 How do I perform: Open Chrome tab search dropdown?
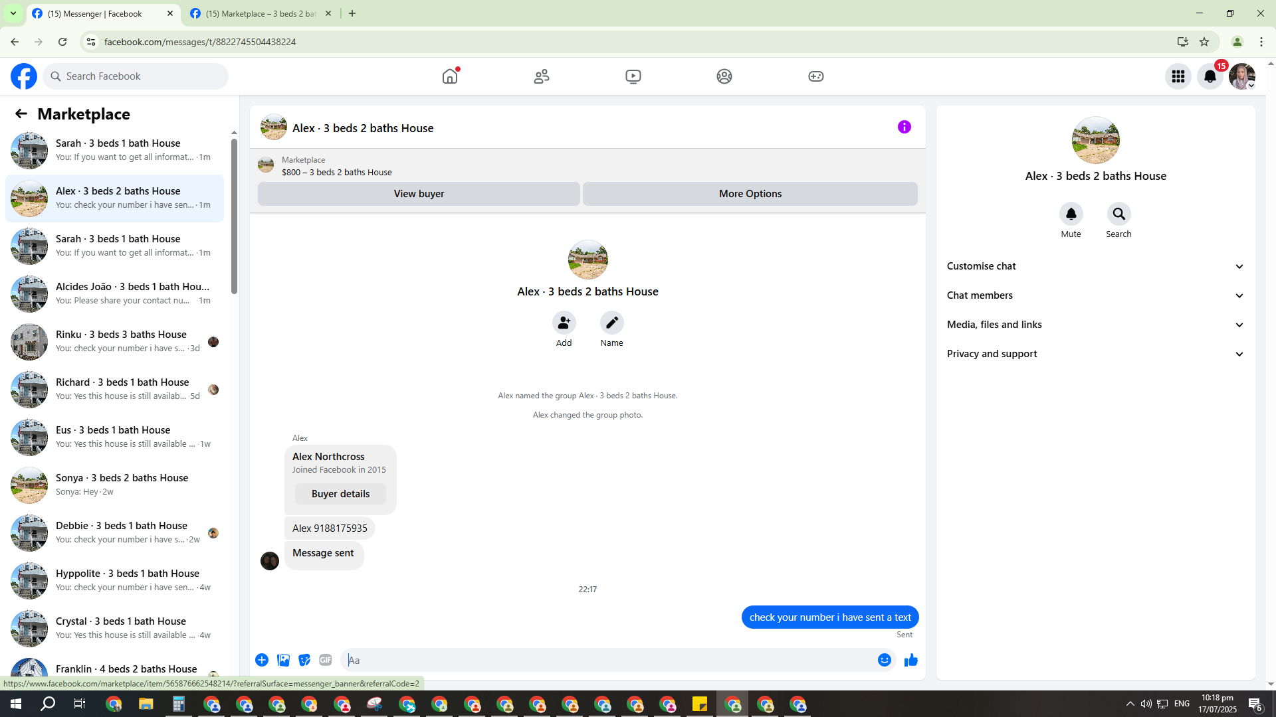[13, 13]
